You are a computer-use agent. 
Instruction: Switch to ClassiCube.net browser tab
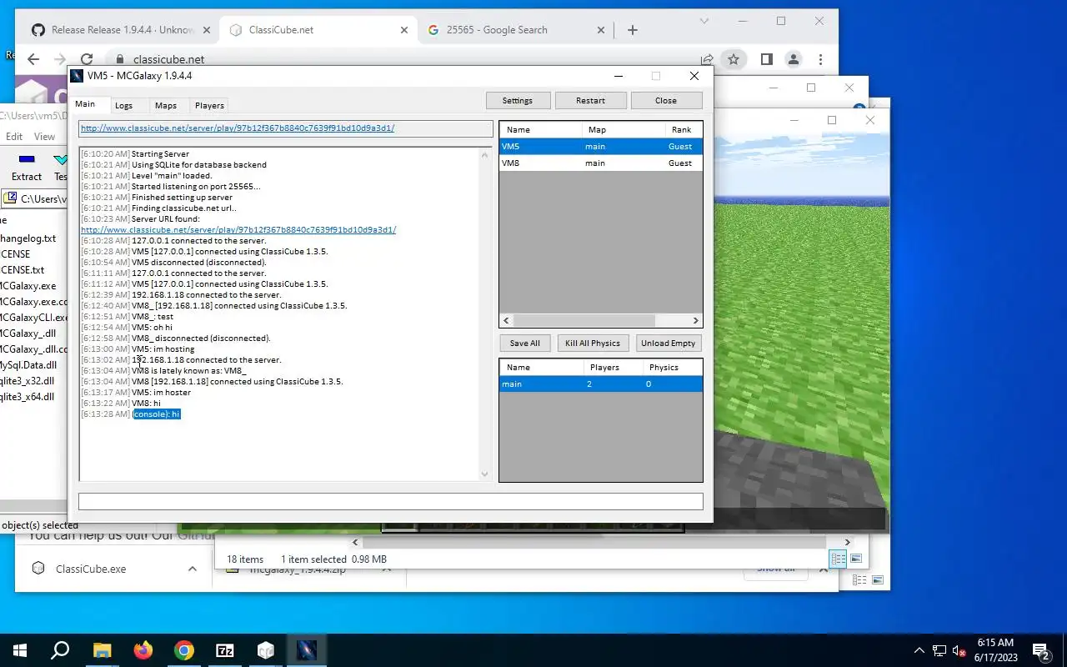coord(317,30)
